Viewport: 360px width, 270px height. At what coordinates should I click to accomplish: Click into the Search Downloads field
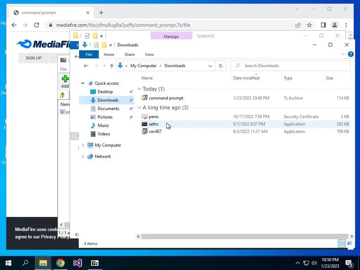[x=290, y=66]
